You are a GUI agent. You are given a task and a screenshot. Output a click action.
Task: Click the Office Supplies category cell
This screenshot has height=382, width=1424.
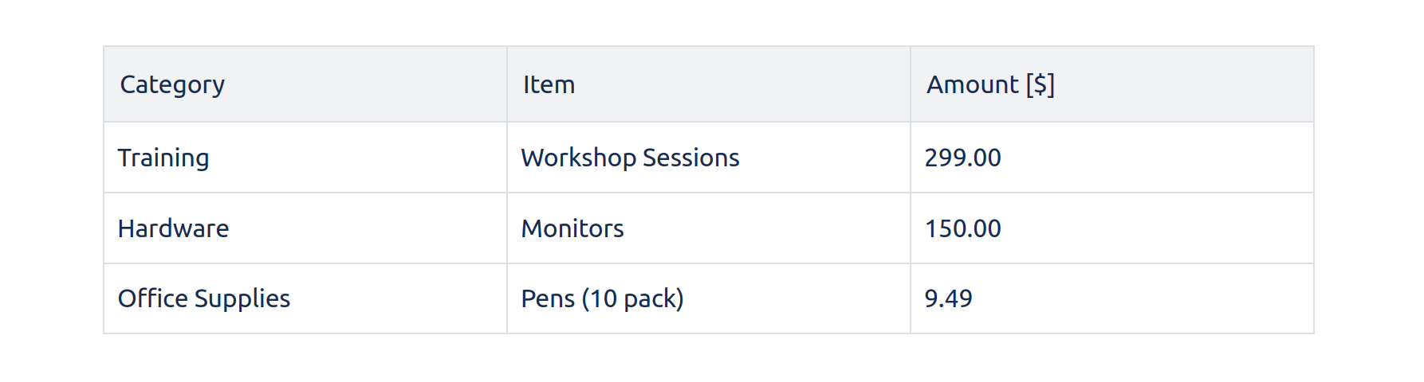pyautogui.click(x=203, y=298)
